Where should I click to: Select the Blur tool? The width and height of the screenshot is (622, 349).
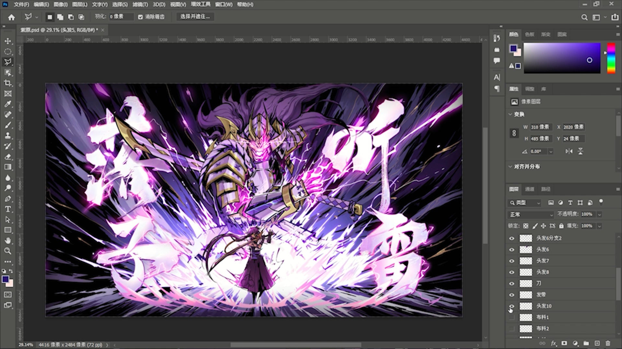[x=8, y=178]
